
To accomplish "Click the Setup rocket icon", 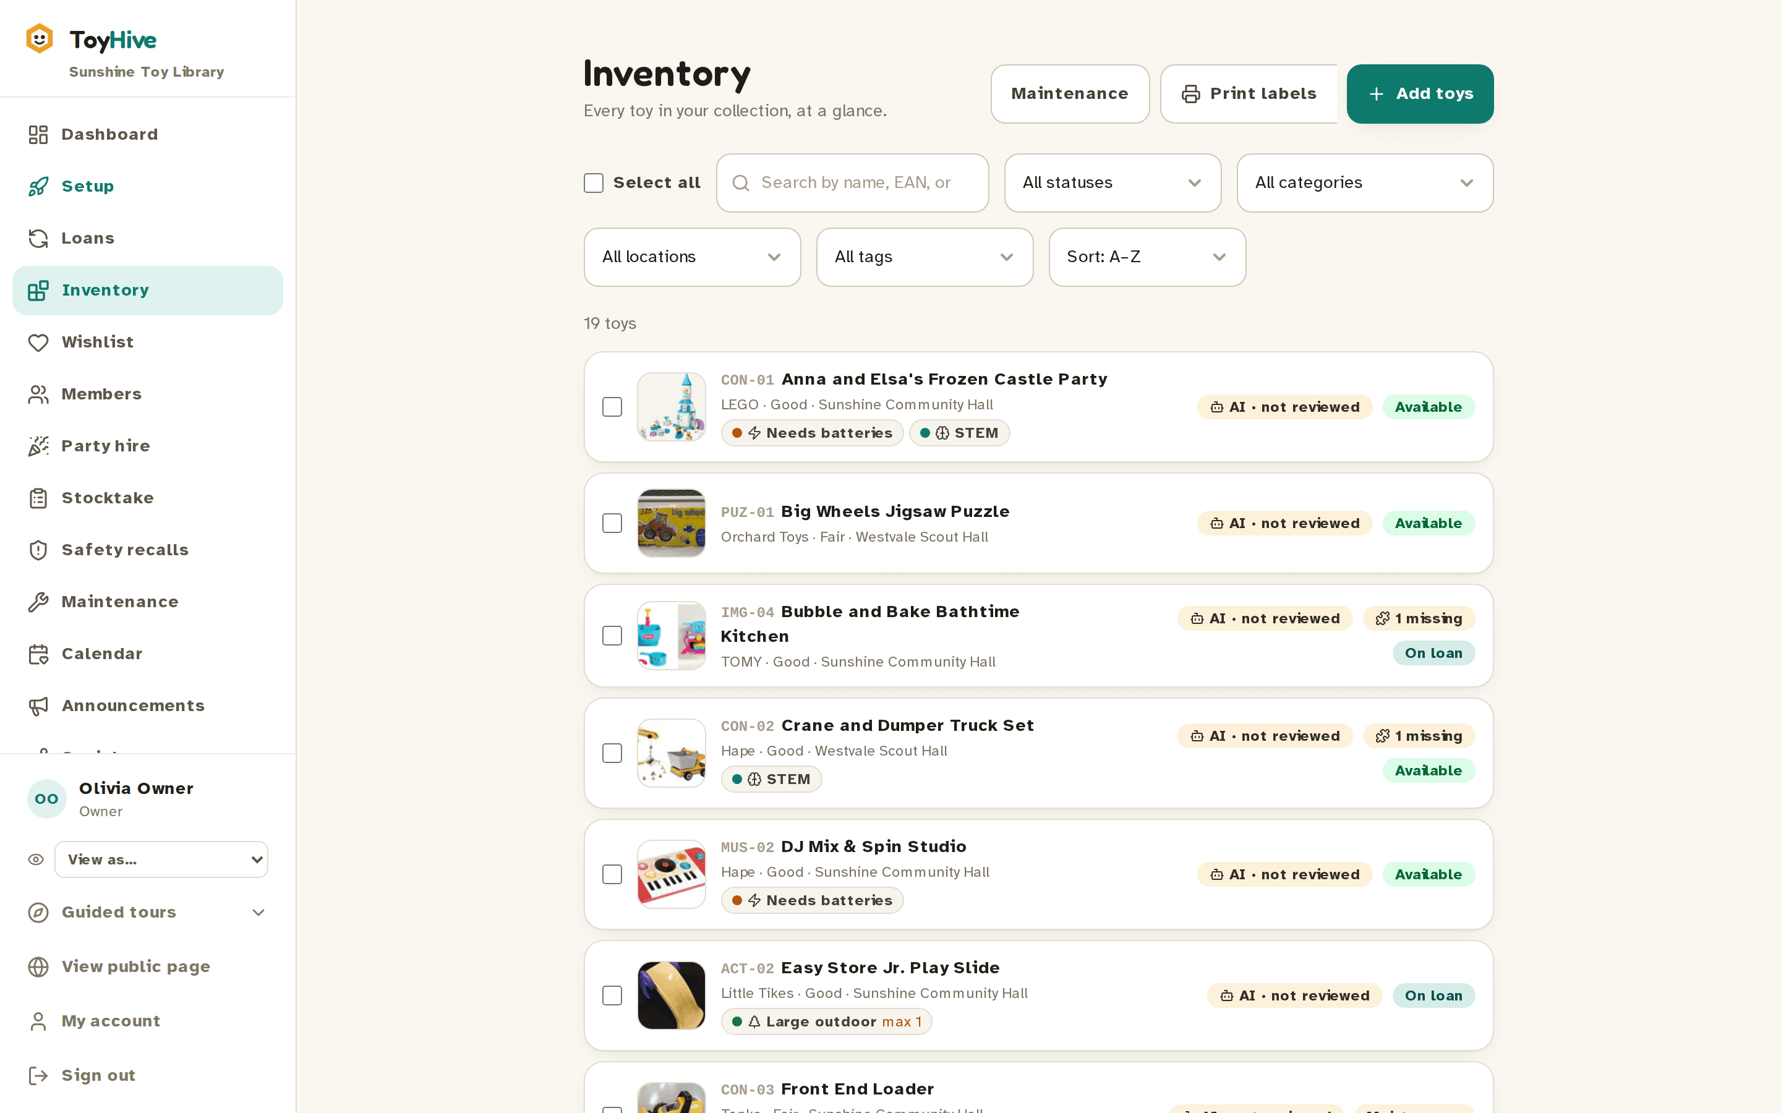I will pyautogui.click(x=38, y=186).
